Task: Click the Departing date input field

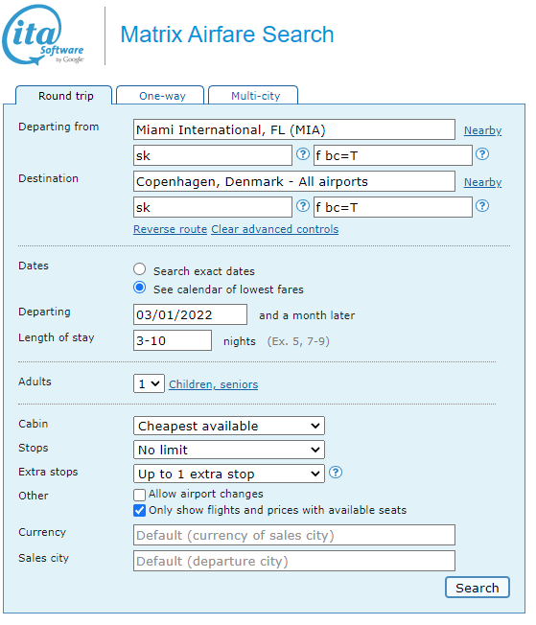Action: pyautogui.click(x=190, y=314)
